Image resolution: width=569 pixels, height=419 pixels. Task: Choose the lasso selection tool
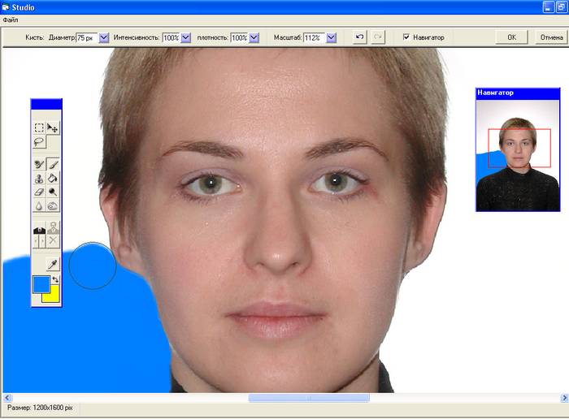tap(39, 141)
